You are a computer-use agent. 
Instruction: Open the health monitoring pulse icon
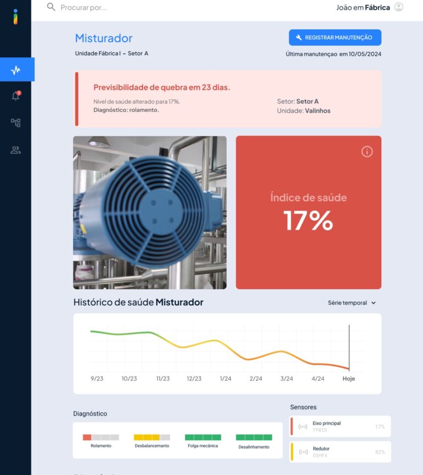[x=16, y=70]
